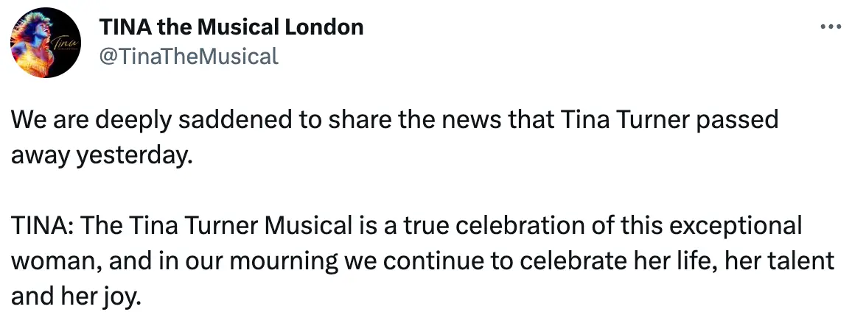This screenshot has width=866, height=312.
Task: Open the TINA the Musical London display name
Action: coord(231,27)
